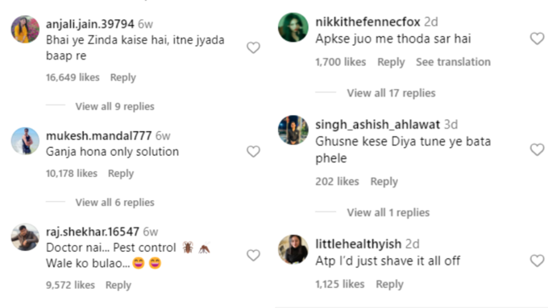Viewport: 548px width, 308px height.
Task: Expand View all 17 replies
Action: 391,93
